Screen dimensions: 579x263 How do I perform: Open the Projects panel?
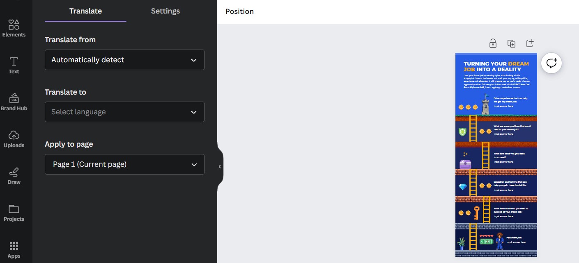(14, 212)
